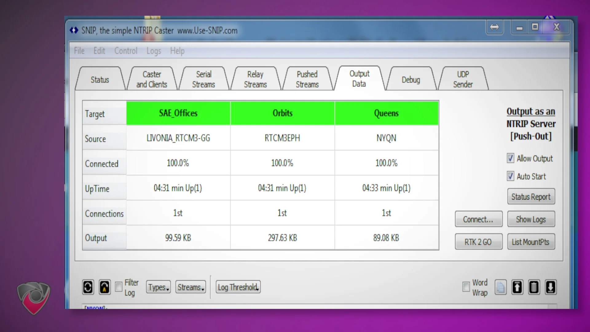Viewport: 590px width, 332px height.
Task: Open the Help menu
Action: 177,51
